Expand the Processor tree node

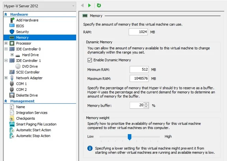[x=6, y=43]
